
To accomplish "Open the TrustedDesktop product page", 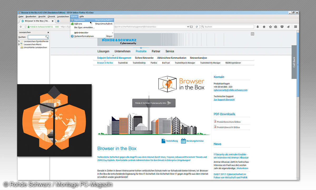I will pos(139,63).
